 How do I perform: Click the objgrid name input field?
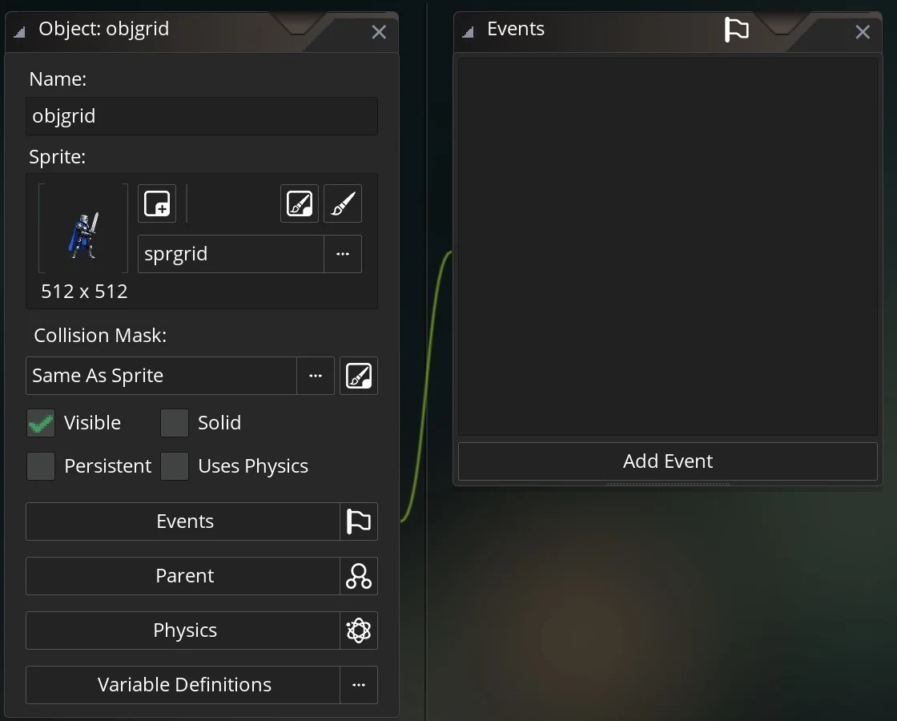coord(201,116)
